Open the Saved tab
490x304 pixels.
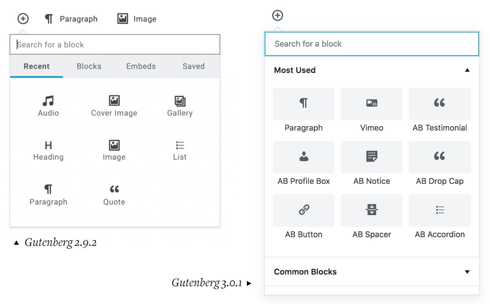pyautogui.click(x=193, y=66)
